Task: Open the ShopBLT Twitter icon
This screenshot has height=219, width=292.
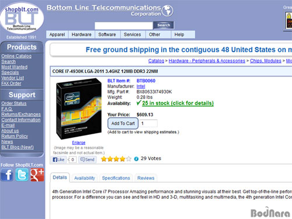Action: coord(22,175)
